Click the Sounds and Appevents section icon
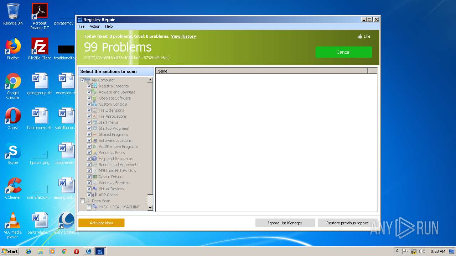The image size is (456, 256). 95,165
